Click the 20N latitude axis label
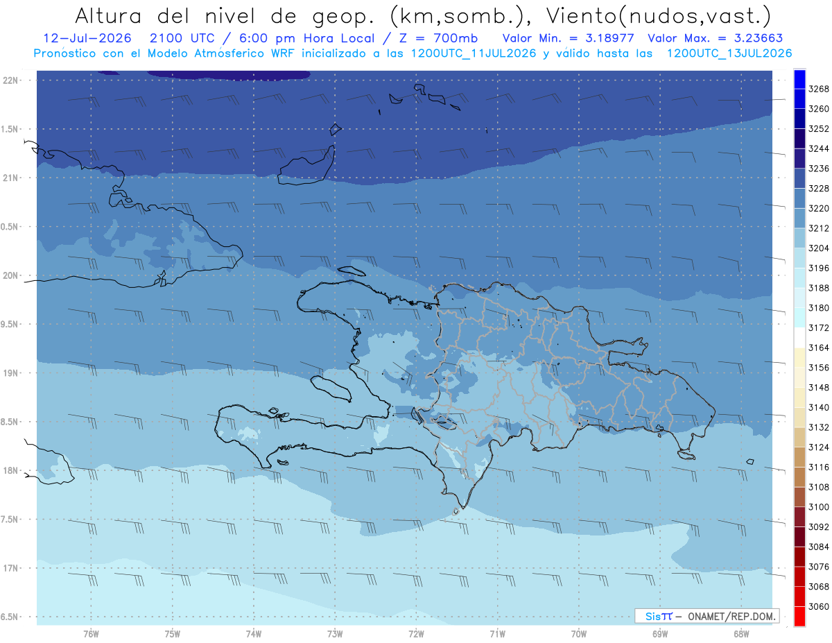832x643 pixels. (10, 275)
